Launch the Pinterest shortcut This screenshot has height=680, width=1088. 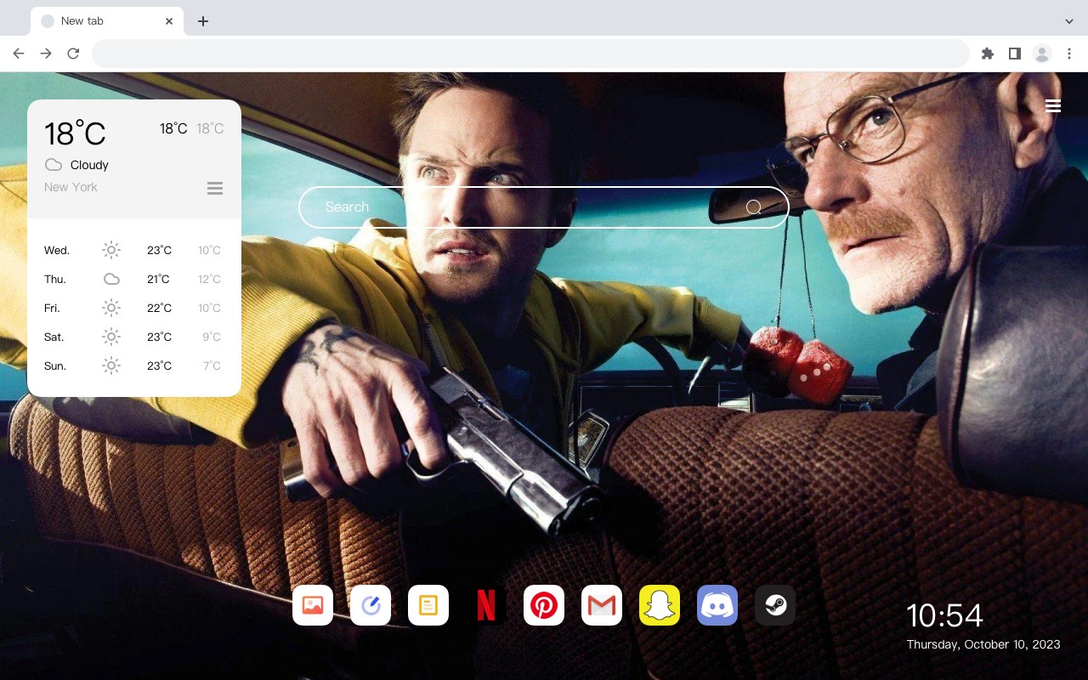tap(544, 605)
